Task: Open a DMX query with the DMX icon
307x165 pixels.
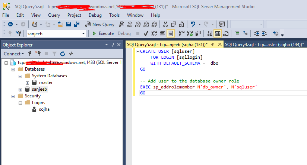Action: click(138, 24)
